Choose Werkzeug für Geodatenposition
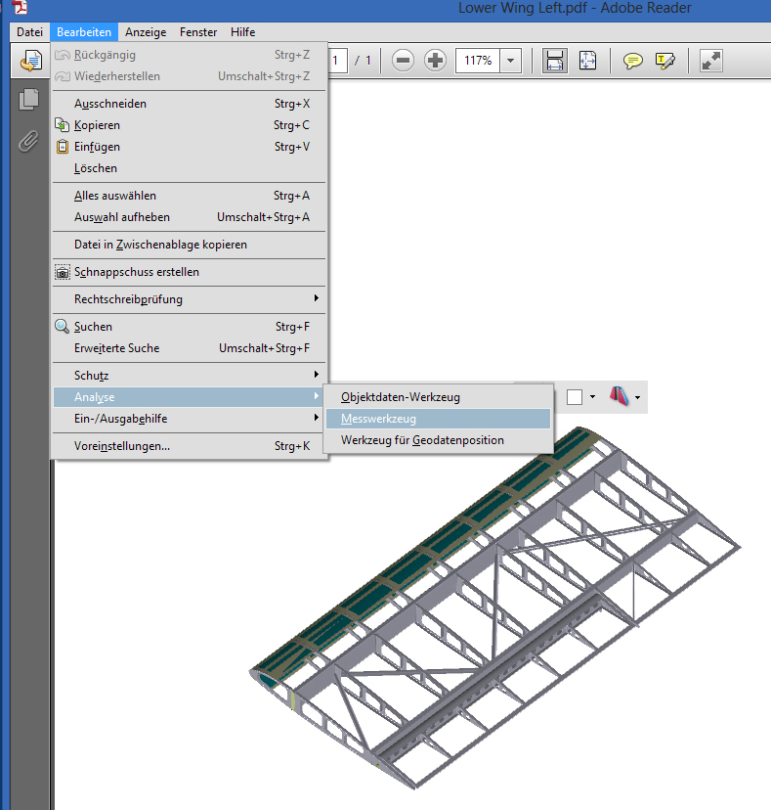771x810 pixels. [438, 440]
